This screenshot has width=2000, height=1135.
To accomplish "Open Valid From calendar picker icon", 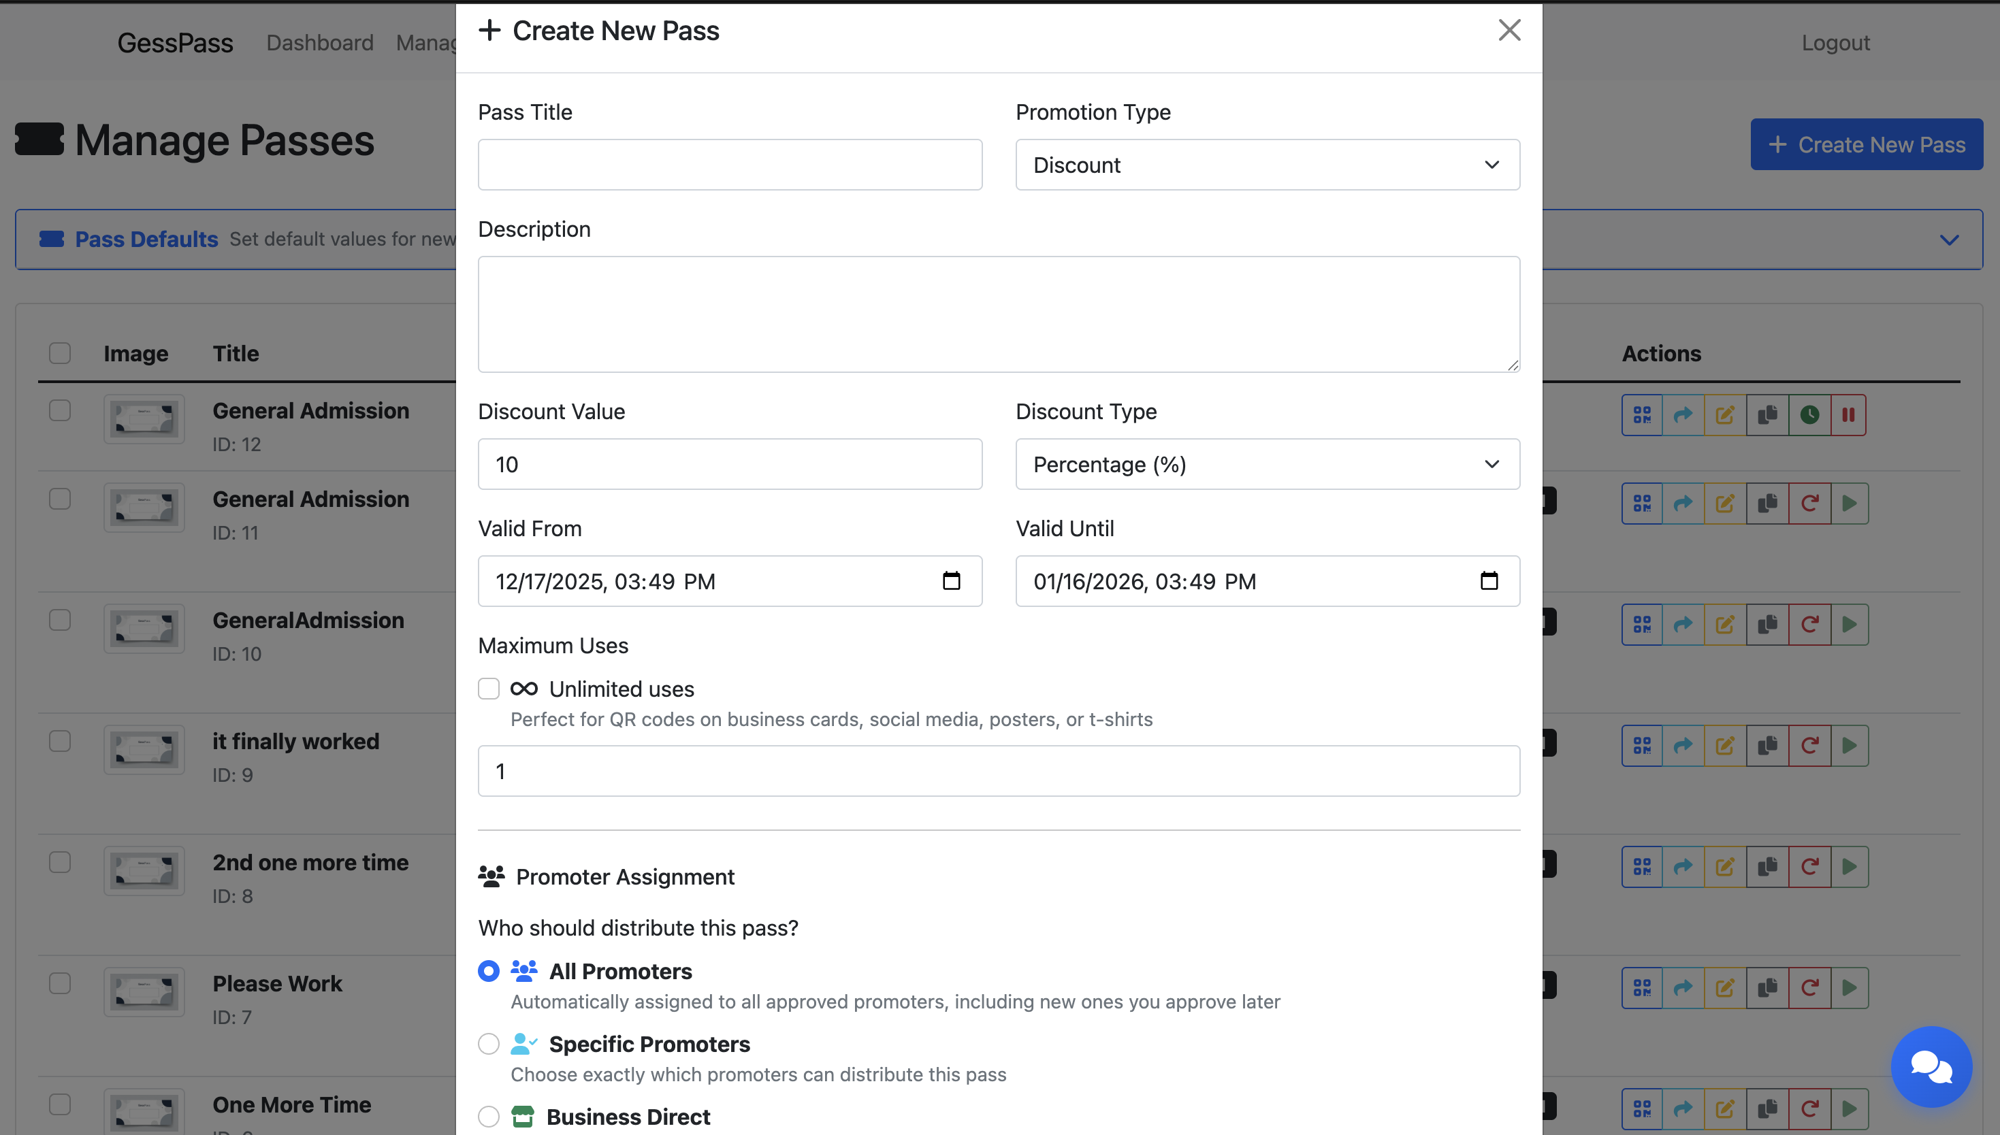I will 951,580.
